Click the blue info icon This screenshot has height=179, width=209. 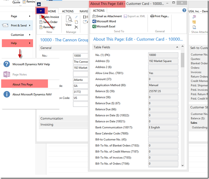coord(7,94)
